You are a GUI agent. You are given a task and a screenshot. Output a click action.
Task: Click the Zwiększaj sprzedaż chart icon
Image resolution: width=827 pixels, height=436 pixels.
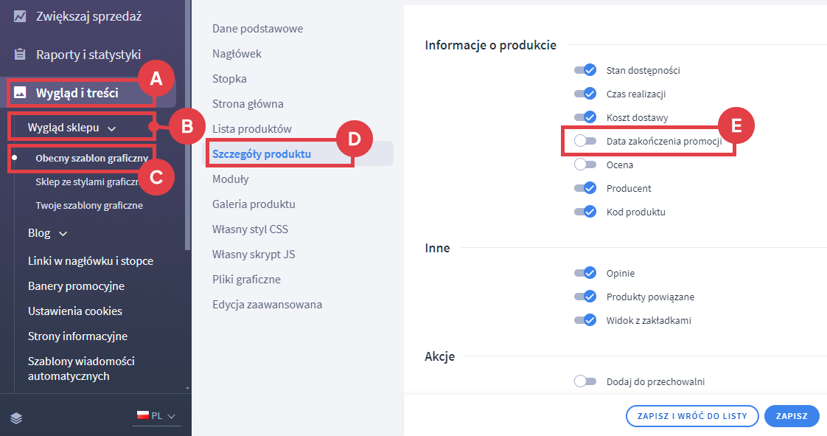(20, 15)
